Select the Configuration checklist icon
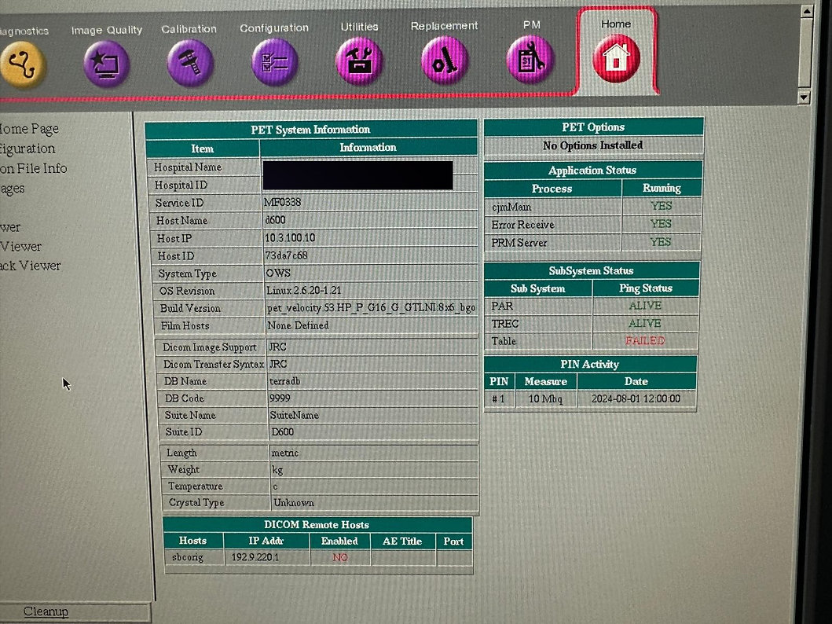The height and width of the screenshot is (624, 832). [274, 62]
